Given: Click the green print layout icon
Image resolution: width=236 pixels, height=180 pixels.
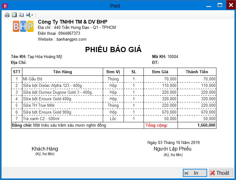Looking at the screenshot, I should [x=14, y=15].
